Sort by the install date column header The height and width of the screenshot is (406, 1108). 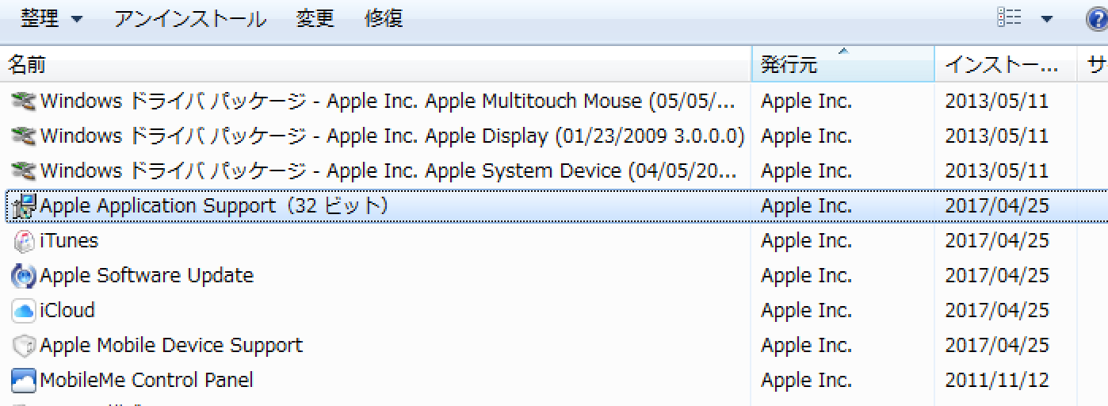1002,65
